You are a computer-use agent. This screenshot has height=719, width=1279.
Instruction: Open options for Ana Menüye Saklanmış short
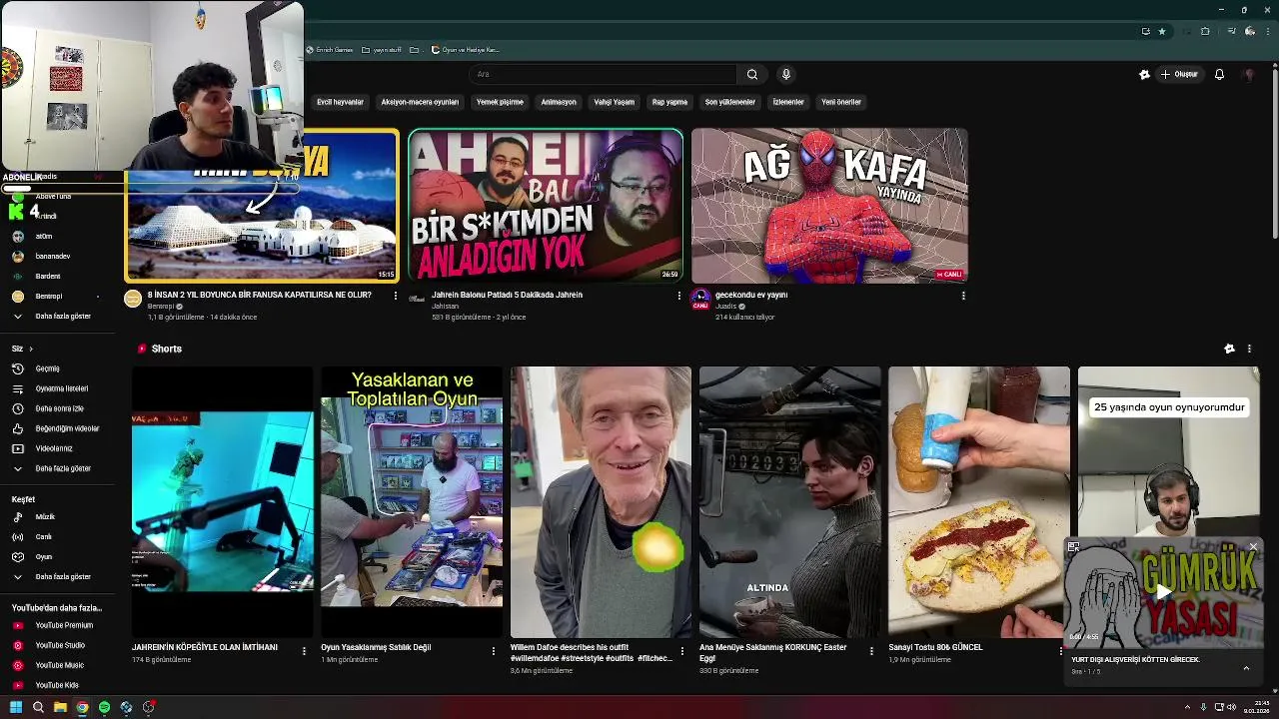tap(871, 651)
